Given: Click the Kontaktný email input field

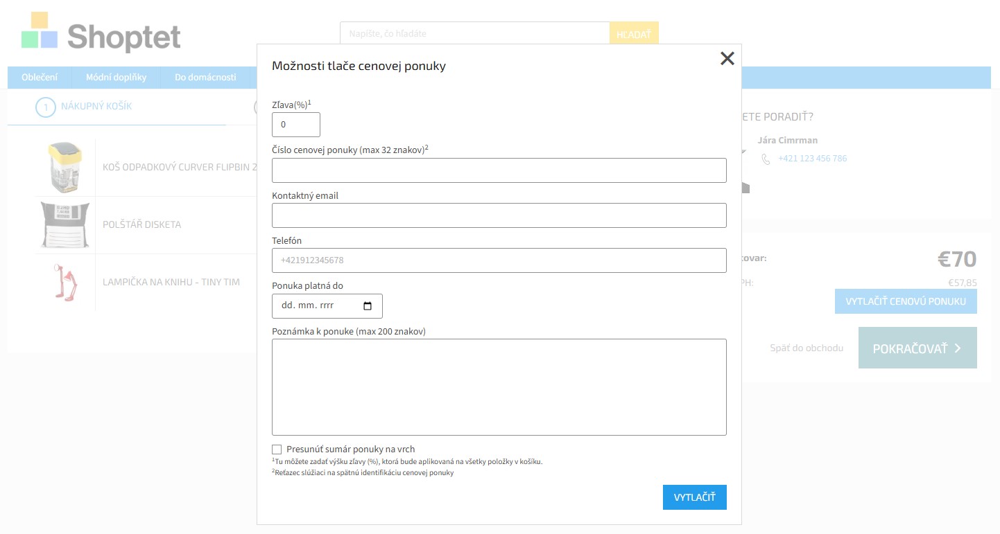Looking at the screenshot, I should tap(499, 215).
